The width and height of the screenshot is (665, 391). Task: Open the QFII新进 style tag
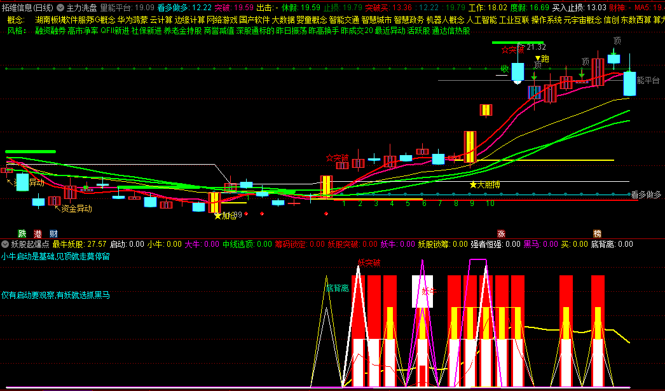[x=115, y=31]
